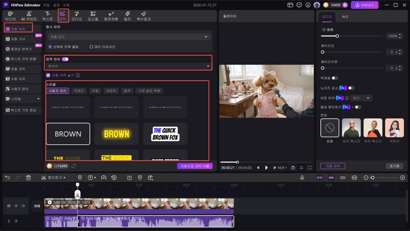Click the redo arrow in the timeline toolbar
Viewport: 410px width, 231px height.
[18, 178]
